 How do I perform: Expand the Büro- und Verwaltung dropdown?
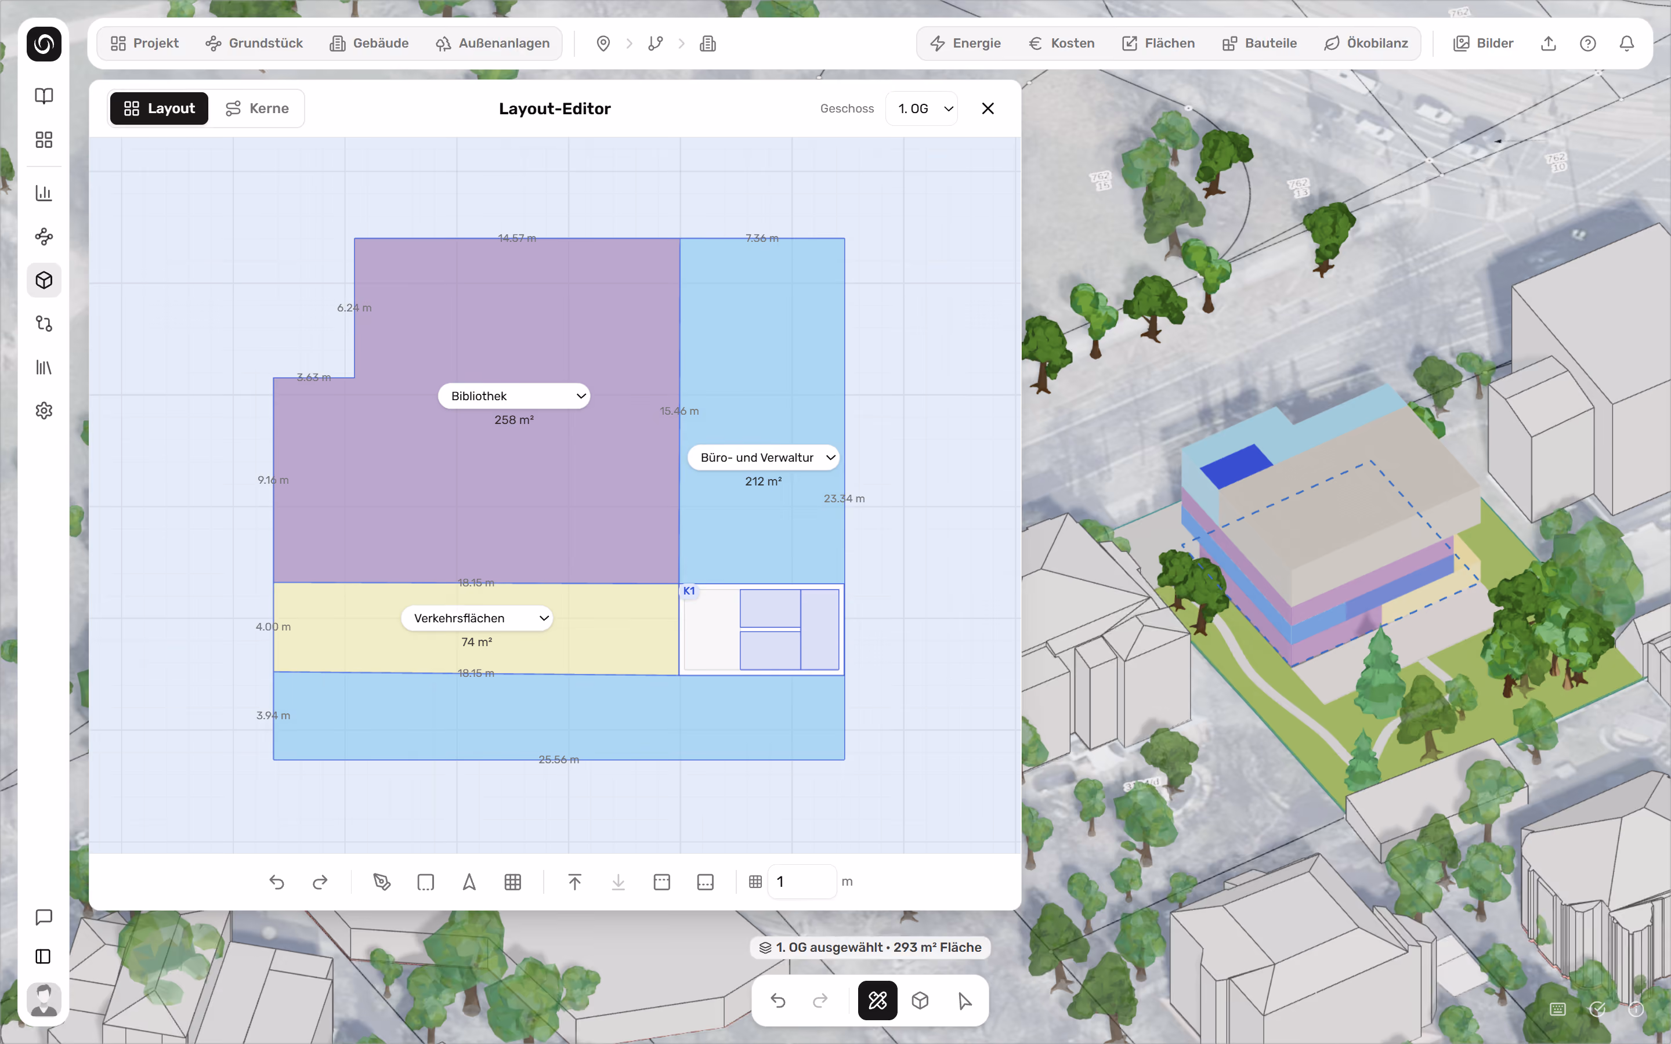[763, 458]
